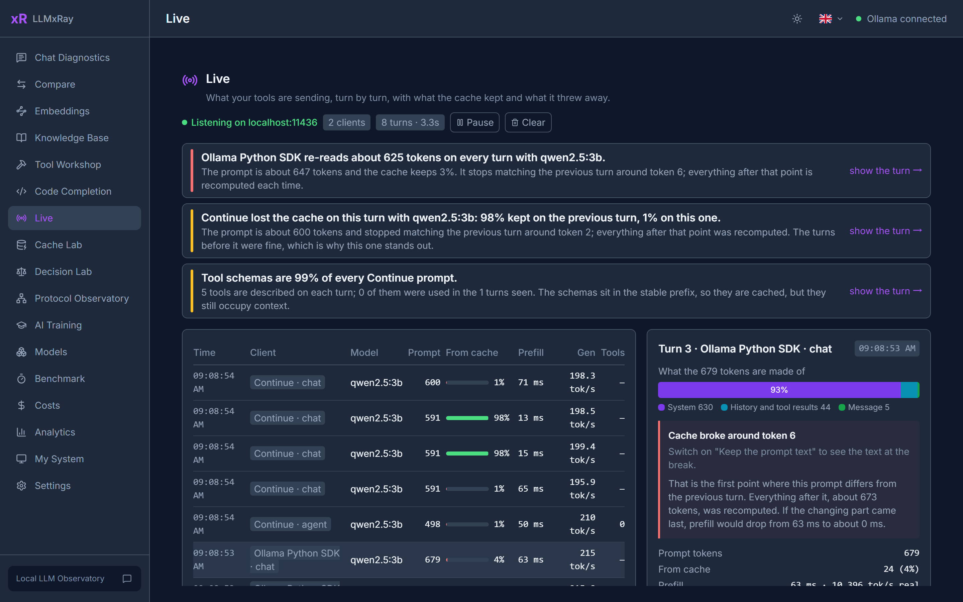
Task: Click the 600-token Continue chat row
Action: pyautogui.click(x=409, y=383)
